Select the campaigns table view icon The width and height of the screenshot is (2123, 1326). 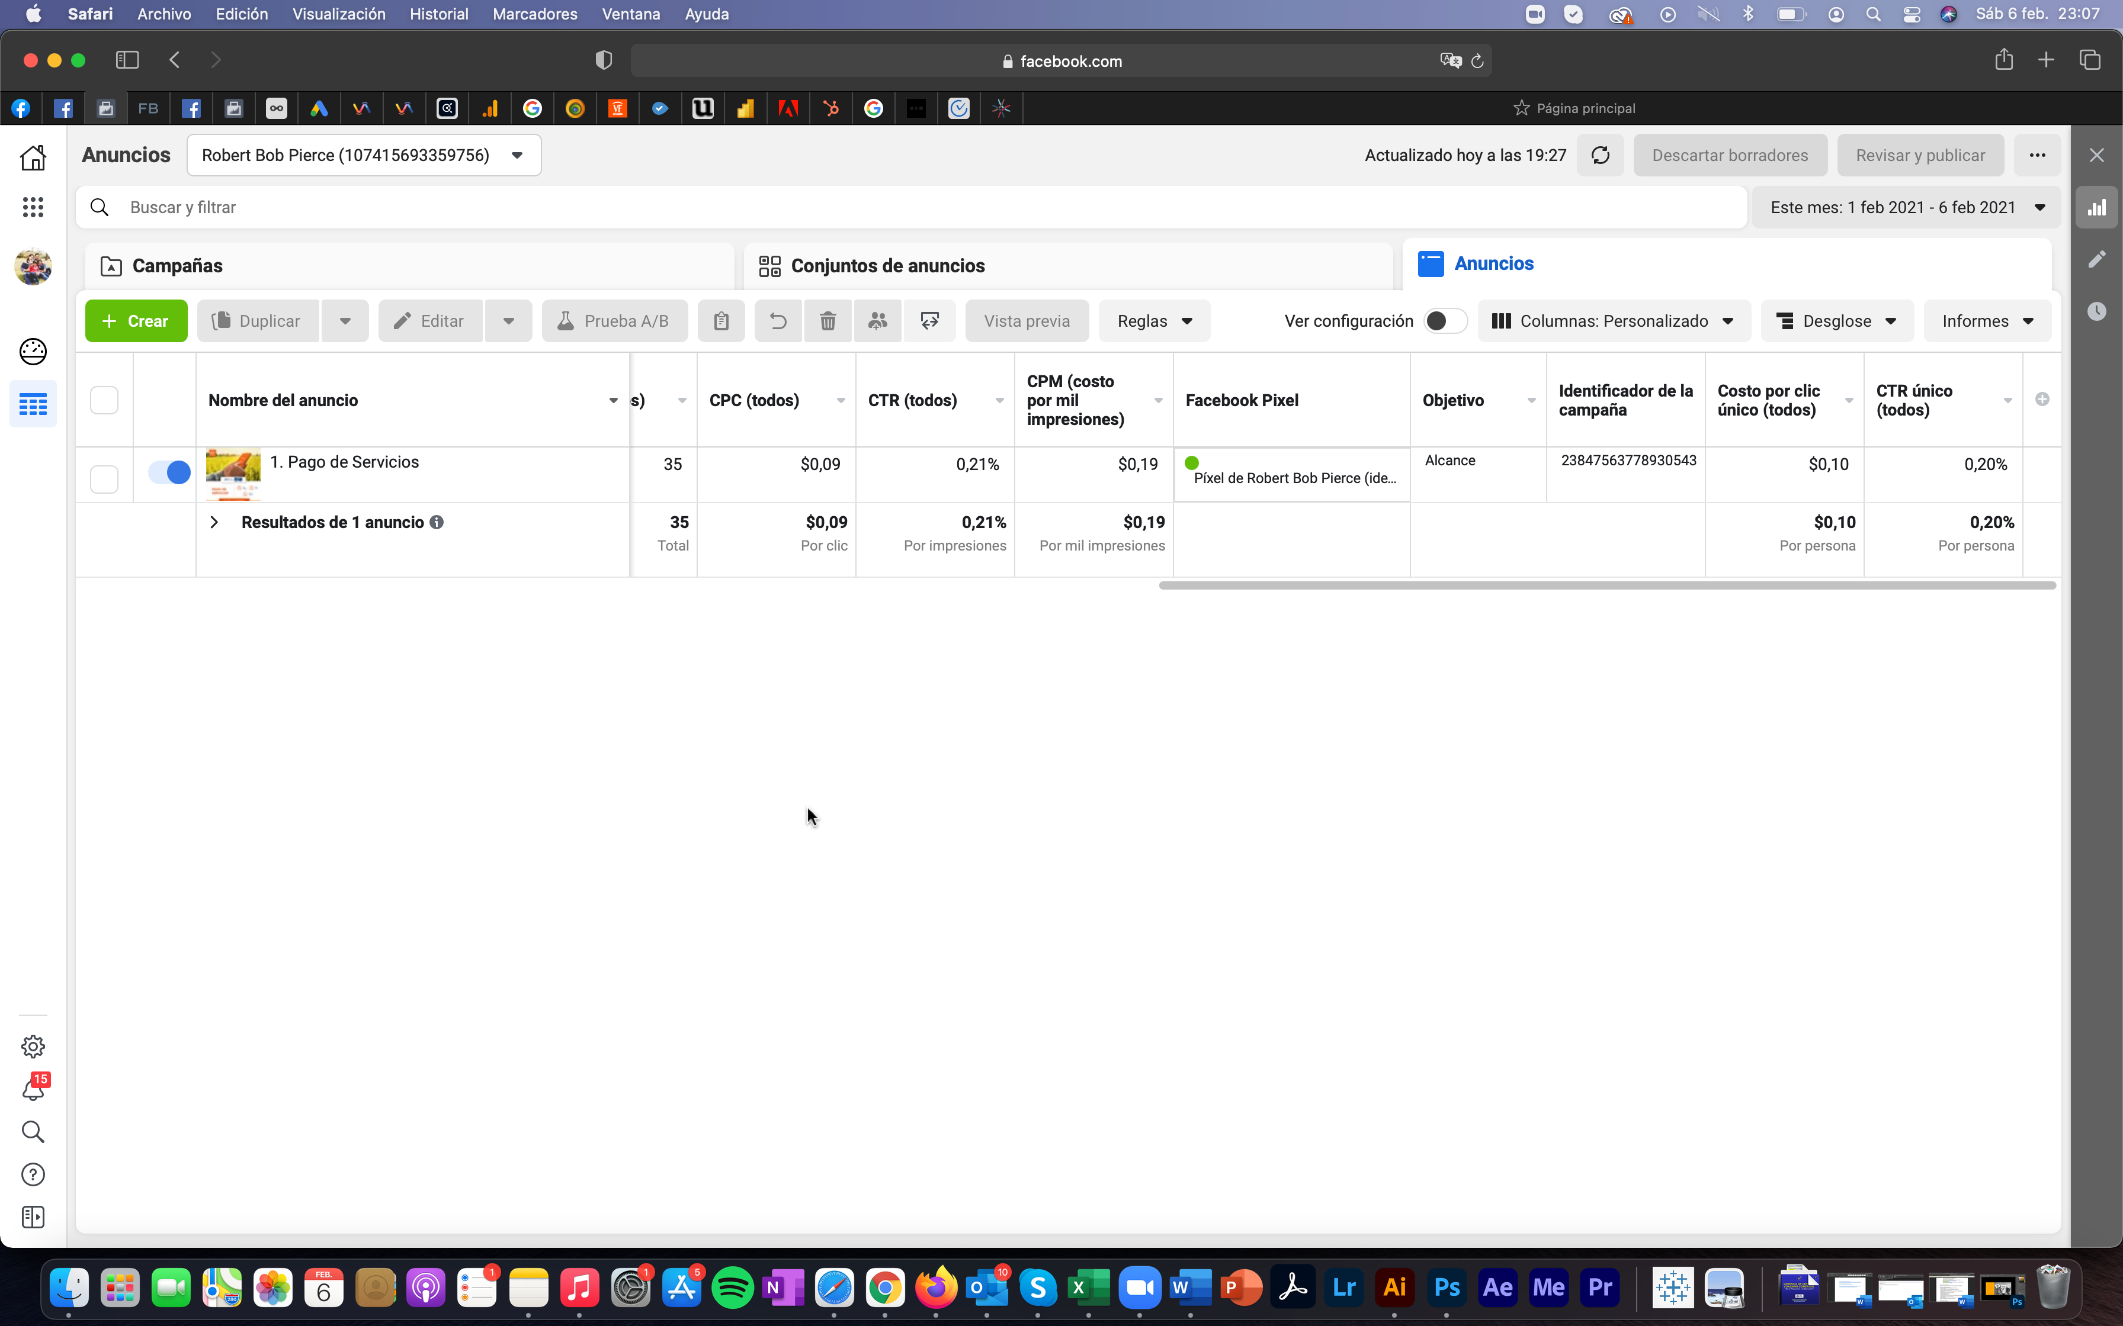33,404
